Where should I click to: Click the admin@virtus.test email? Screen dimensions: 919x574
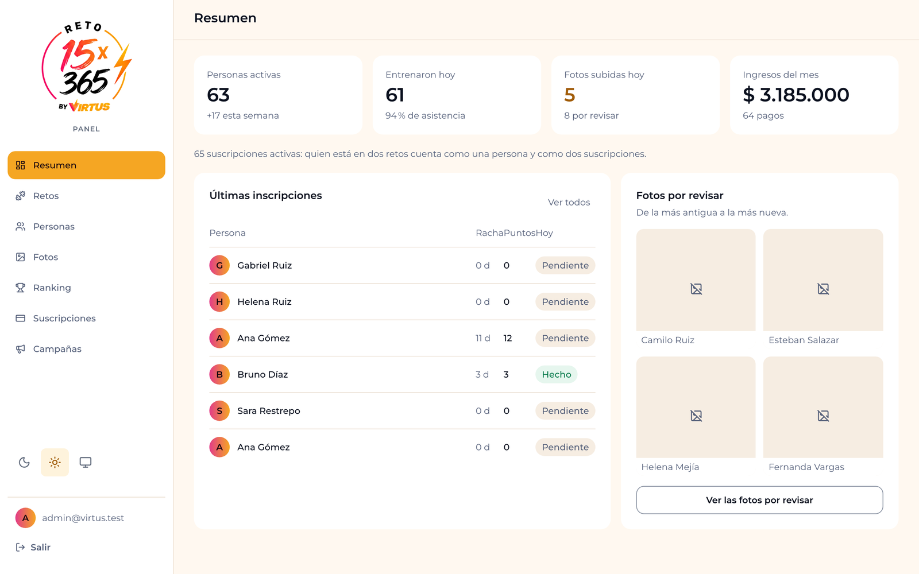(83, 518)
